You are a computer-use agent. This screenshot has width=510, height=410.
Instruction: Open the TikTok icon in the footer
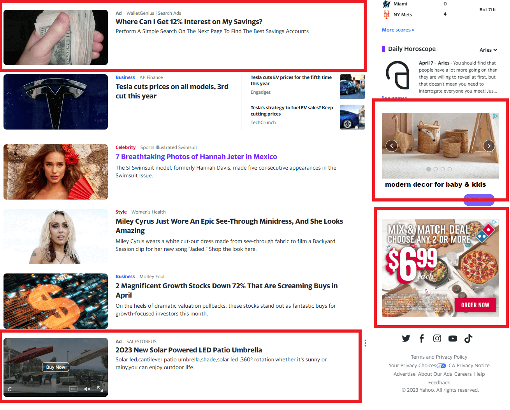click(x=468, y=338)
